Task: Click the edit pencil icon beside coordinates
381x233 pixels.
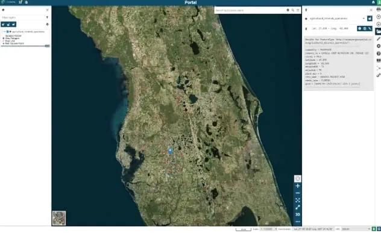Action: pyautogui.click(x=370, y=28)
